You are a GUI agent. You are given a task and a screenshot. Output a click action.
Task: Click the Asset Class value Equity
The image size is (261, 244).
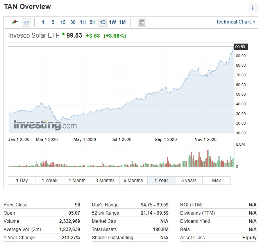(250, 237)
